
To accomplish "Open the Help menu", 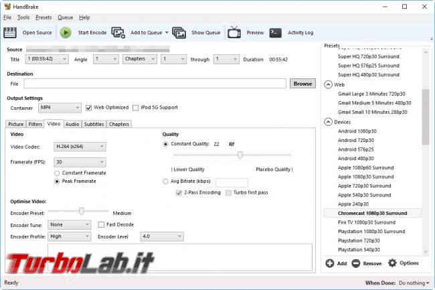I will point(84,17).
